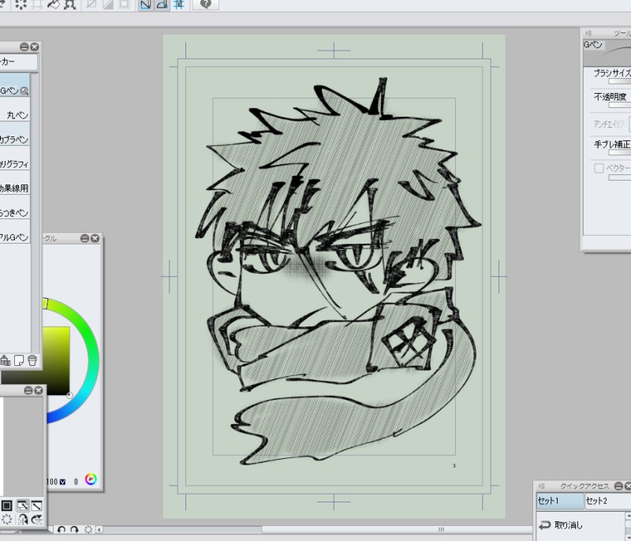The width and height of the screenshot is (631, 541).
Task: Minimize the color wheel panel
Action: tap(84, 238)
